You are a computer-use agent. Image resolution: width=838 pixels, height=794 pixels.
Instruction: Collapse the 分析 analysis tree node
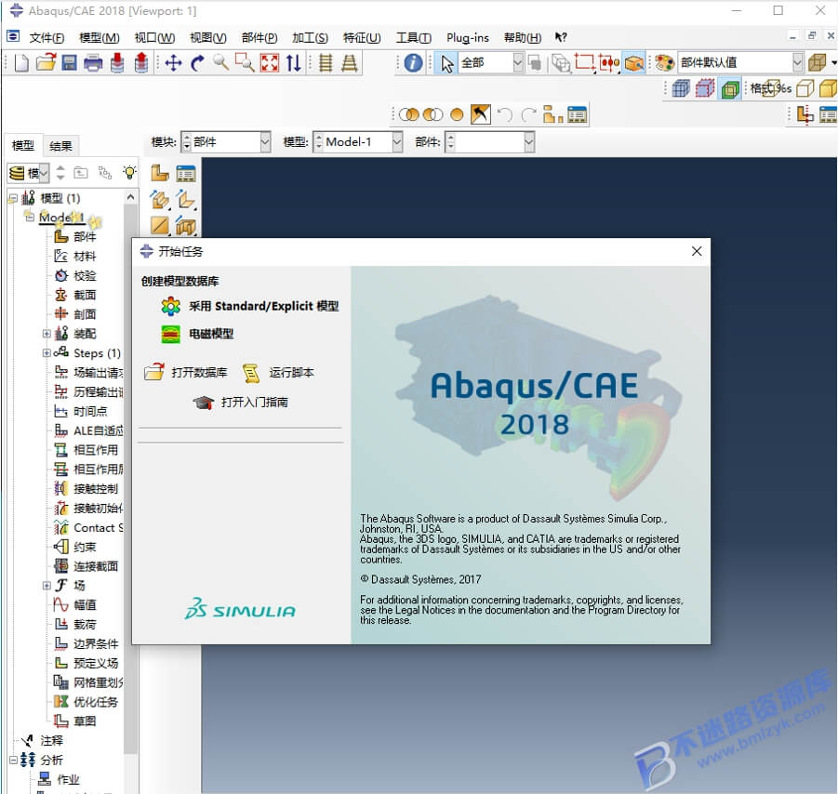click(x=13, y=760)
